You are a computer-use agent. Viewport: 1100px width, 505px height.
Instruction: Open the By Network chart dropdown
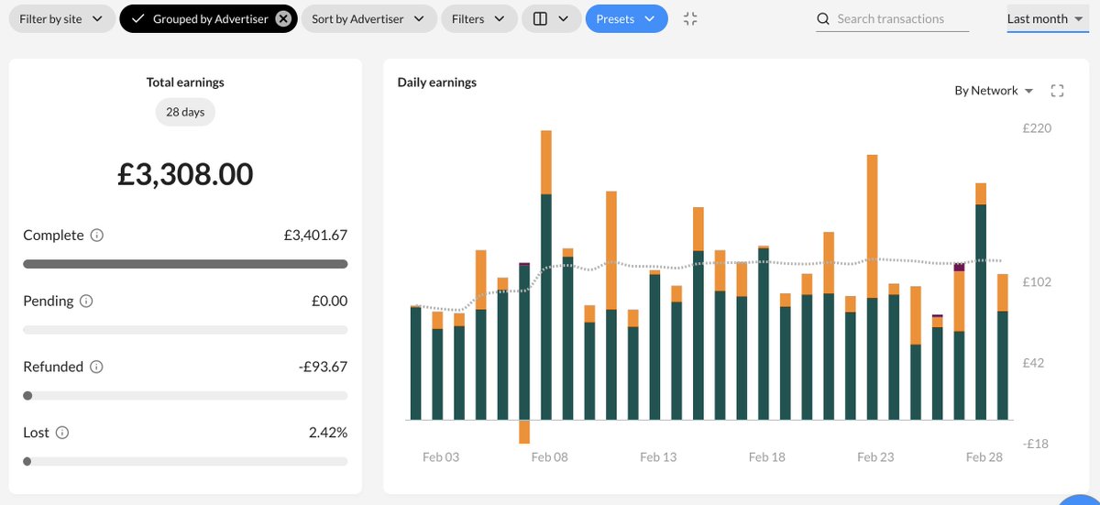[994, 91]
